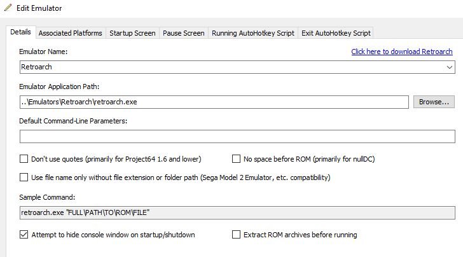463x257 pixels.
Task: Click the Edit Emulator window title
Action: click(x=39, y=8)
